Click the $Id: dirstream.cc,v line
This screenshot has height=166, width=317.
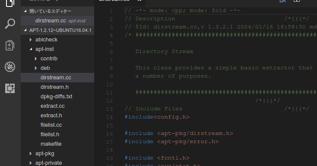(221, 27)
